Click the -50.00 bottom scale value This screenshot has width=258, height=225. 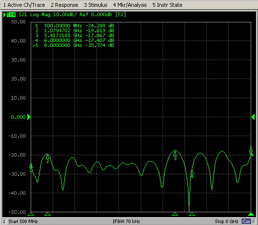[17, 212]
